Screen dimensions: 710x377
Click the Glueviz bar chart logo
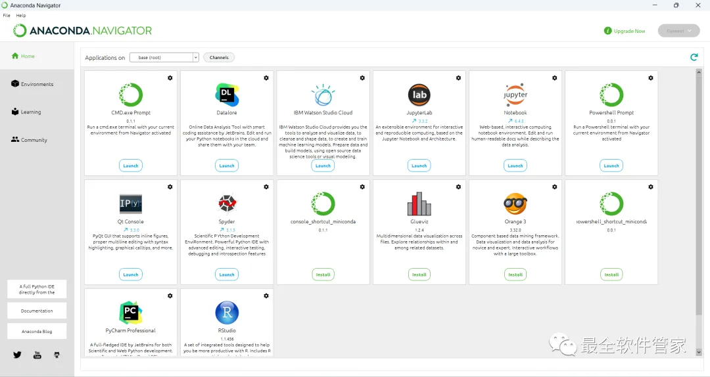(419, 204)
